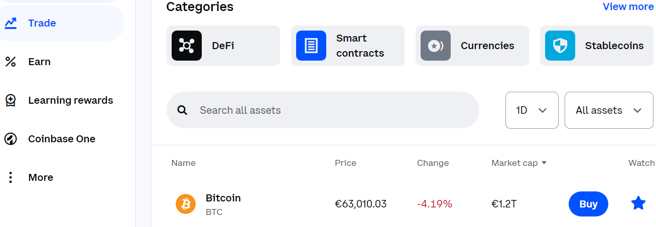Sort by Market cap column arrow
The image size is (656, 227).
544,163
